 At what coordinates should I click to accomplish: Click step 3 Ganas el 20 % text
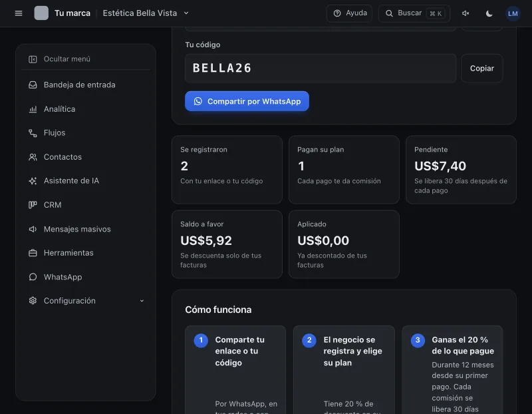(463, 345)
